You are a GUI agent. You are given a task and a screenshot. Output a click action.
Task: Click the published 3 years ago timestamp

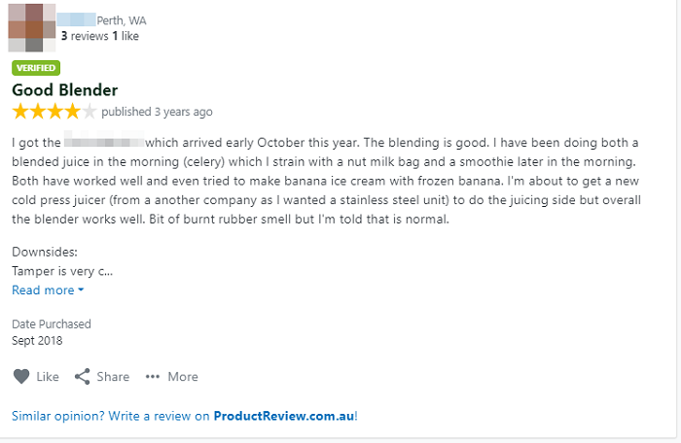pos(157,112)
